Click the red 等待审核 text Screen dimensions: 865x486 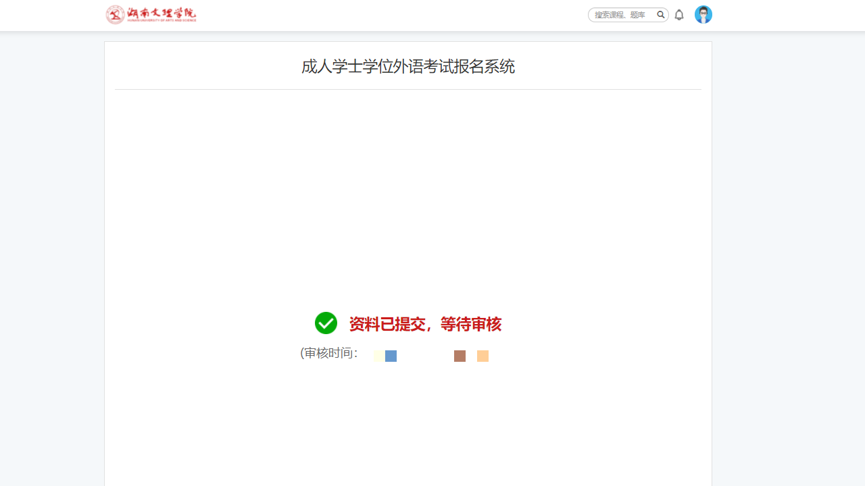coord(471,325)
